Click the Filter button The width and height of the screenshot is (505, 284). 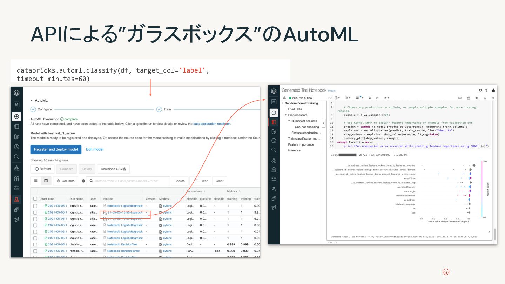(x=200, y=181)
